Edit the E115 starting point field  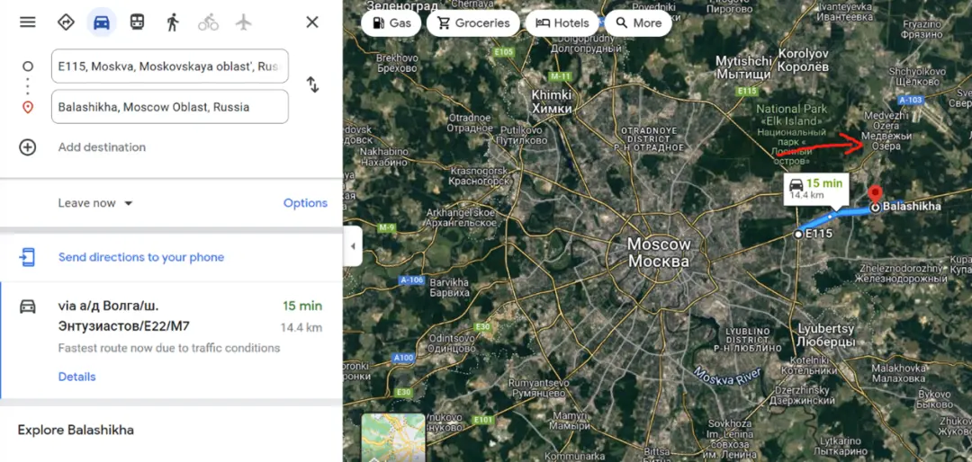coord(169,67)
